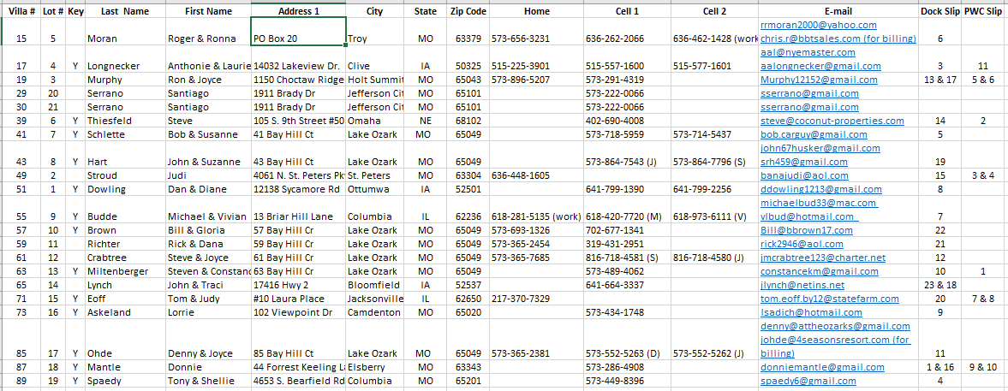Open lsadich@hotmail.com email link

tap(811, 312)
